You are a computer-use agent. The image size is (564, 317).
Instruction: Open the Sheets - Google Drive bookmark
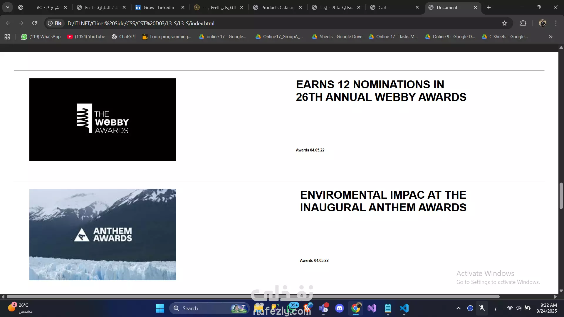337,37
